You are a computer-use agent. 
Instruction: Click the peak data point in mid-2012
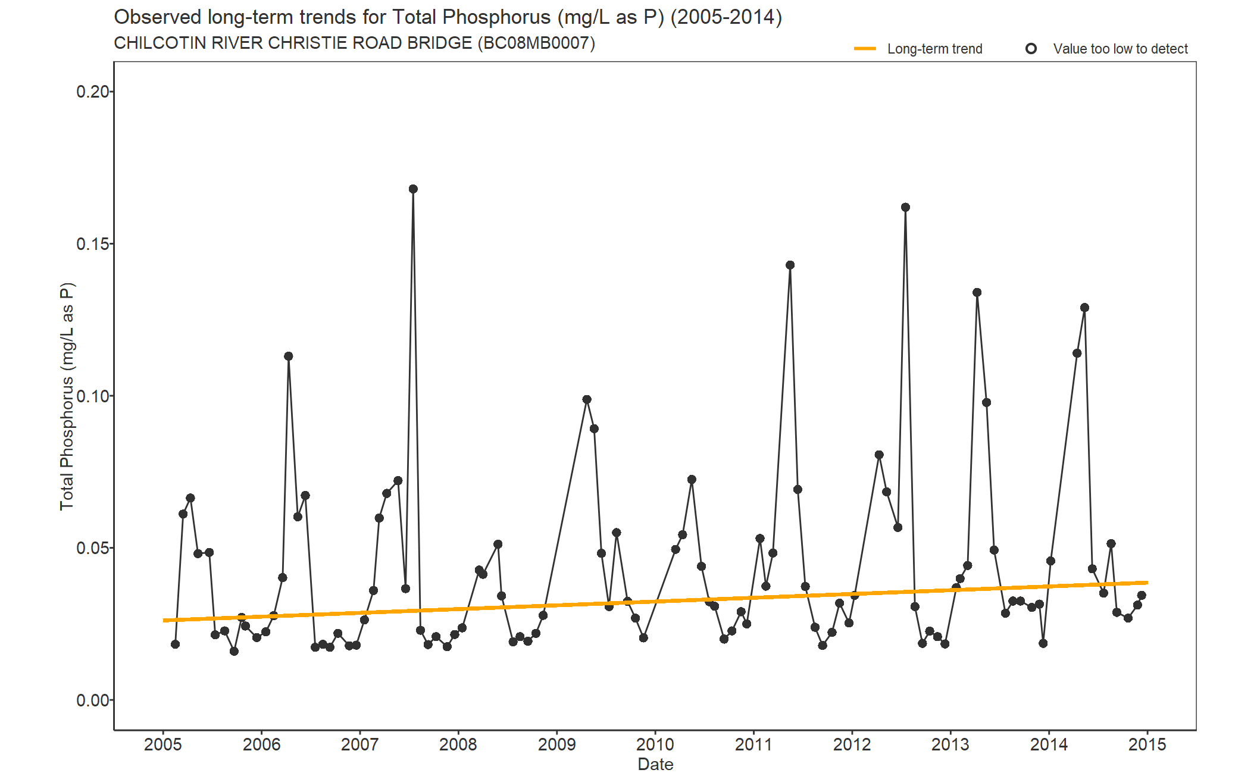[905, 208]
